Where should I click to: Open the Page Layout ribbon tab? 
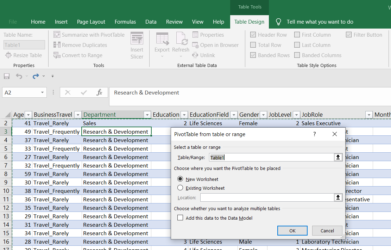[91, 22]
